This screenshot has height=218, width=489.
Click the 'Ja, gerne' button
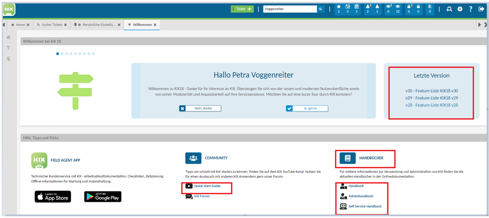pyautogui.click(x=307, y=108)
